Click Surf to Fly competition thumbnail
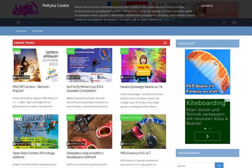Image resolution: width=252 pixels, height=168 pixels. coord(89,65)
